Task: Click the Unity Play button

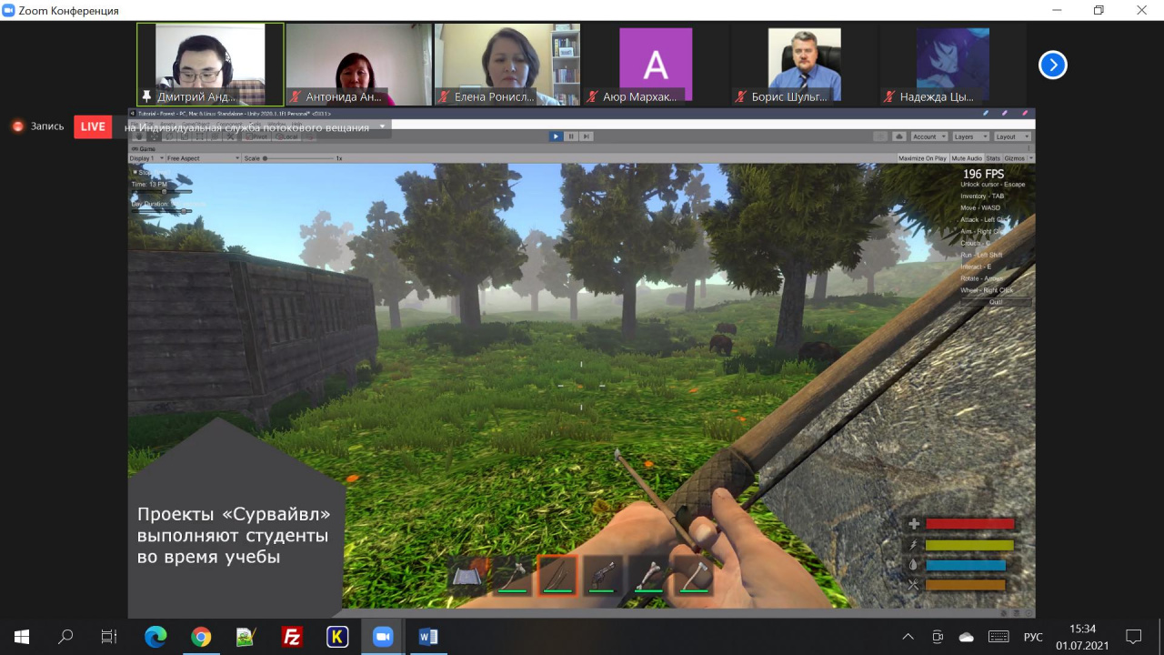Action: pos(556,136)
